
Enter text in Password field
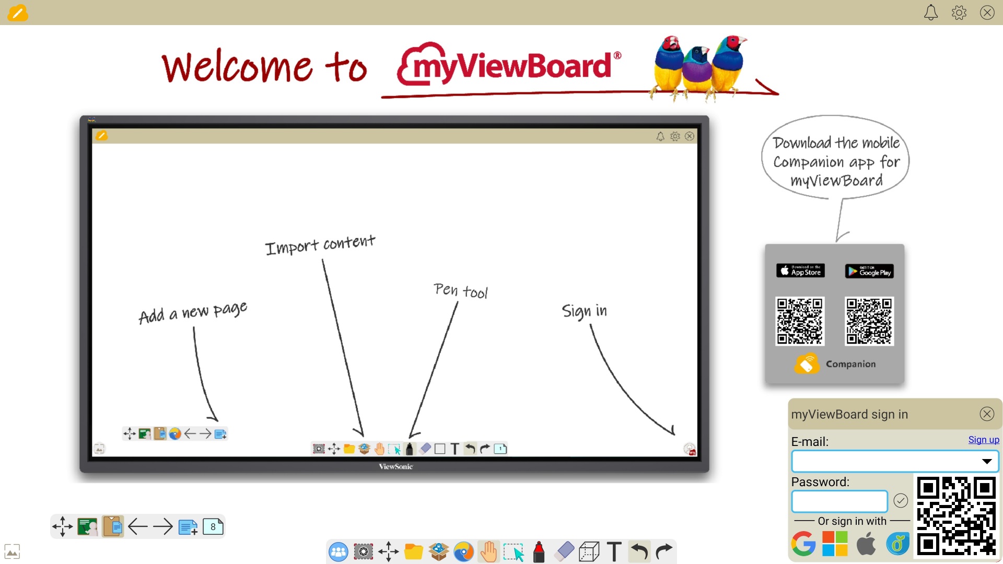coord(839,500)
